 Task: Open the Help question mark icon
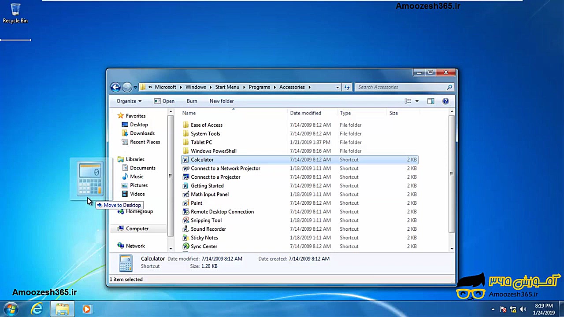click(x=445, y=101)
